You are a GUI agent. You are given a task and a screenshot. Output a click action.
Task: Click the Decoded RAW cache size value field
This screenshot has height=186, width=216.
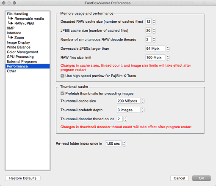click(148, 22)
